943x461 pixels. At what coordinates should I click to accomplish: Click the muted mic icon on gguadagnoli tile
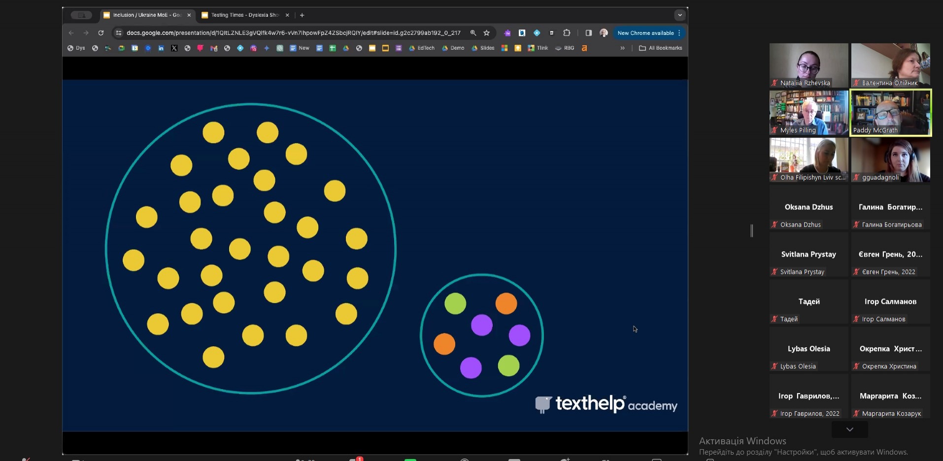pos(857,178)
